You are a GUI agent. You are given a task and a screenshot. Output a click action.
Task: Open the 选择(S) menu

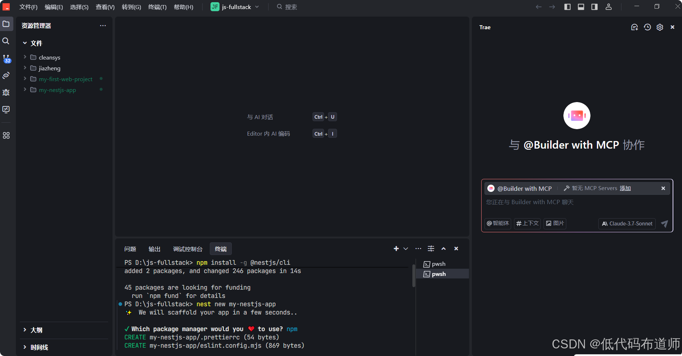[x=79, y=7]
